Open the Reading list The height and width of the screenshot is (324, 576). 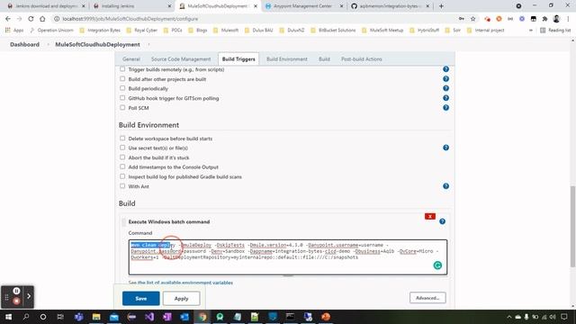[555, 30]
